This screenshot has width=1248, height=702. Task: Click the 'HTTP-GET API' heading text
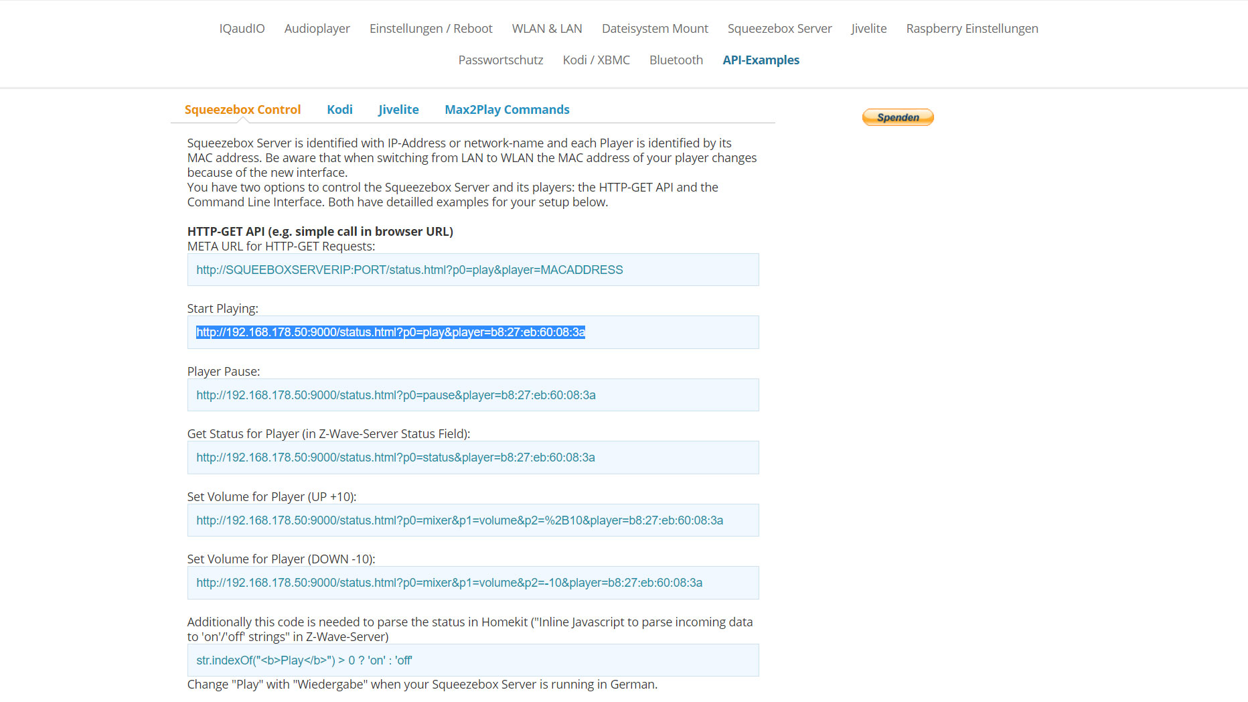point(320,231)
